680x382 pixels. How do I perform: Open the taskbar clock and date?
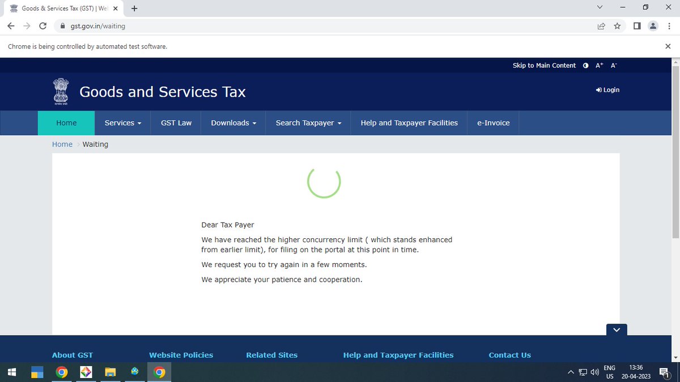pos(636,372)
